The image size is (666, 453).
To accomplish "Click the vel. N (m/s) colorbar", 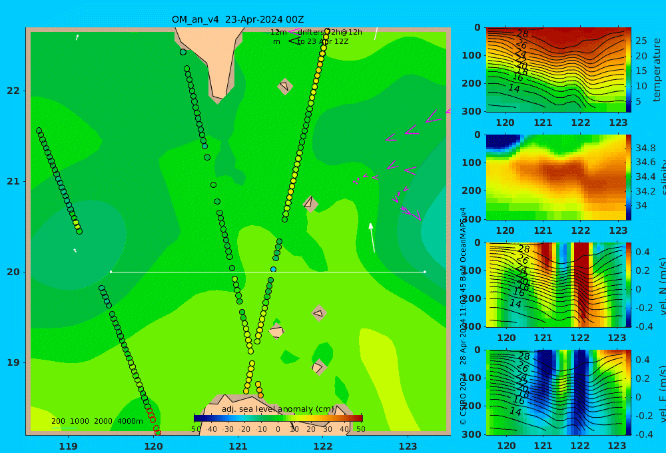I will (628, 284).
